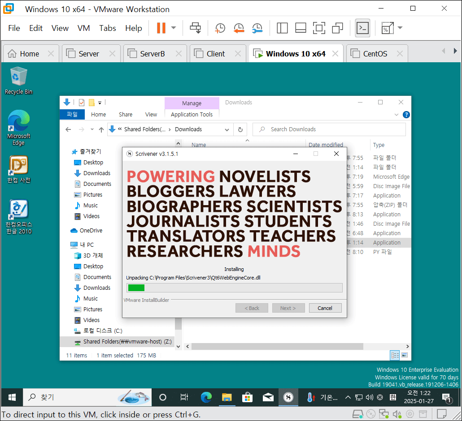Go up one folder level
This screenshot has height=421, width=462.
[x=101, y=129]
